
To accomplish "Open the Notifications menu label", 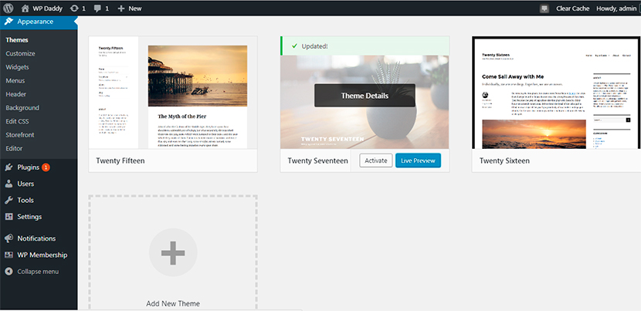I will pos(36,238).
